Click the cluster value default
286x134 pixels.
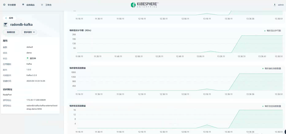(x=30, y=47)
